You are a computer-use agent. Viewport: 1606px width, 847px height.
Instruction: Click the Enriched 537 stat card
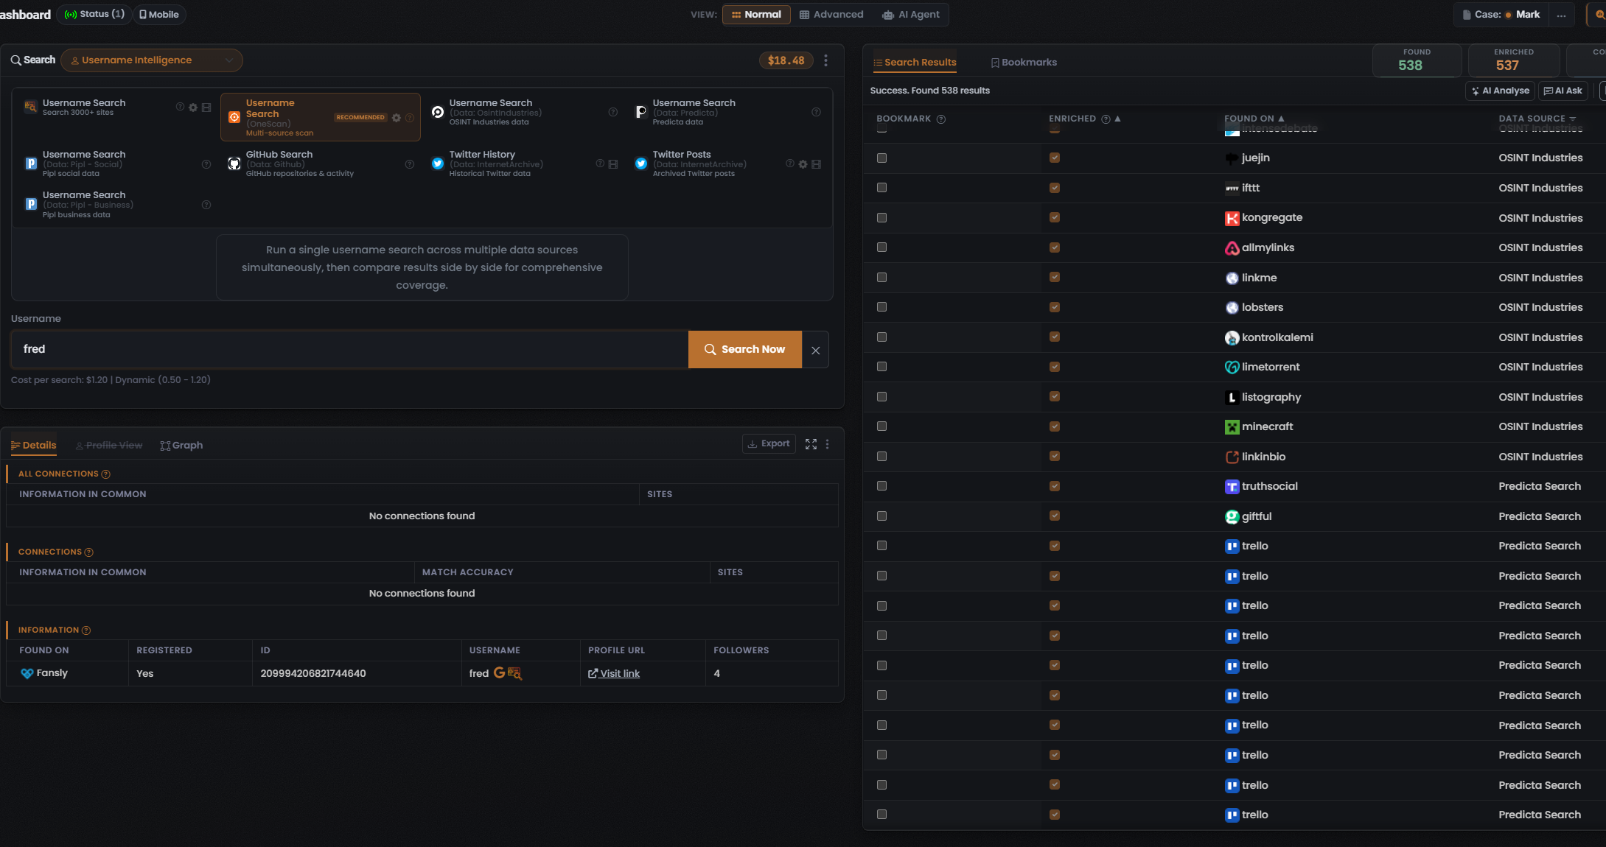[1514, 60]
